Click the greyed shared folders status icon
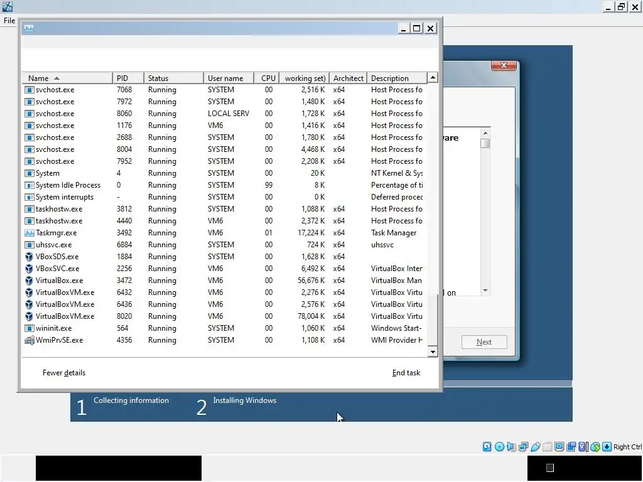643x482 pixels. [547, 447]
